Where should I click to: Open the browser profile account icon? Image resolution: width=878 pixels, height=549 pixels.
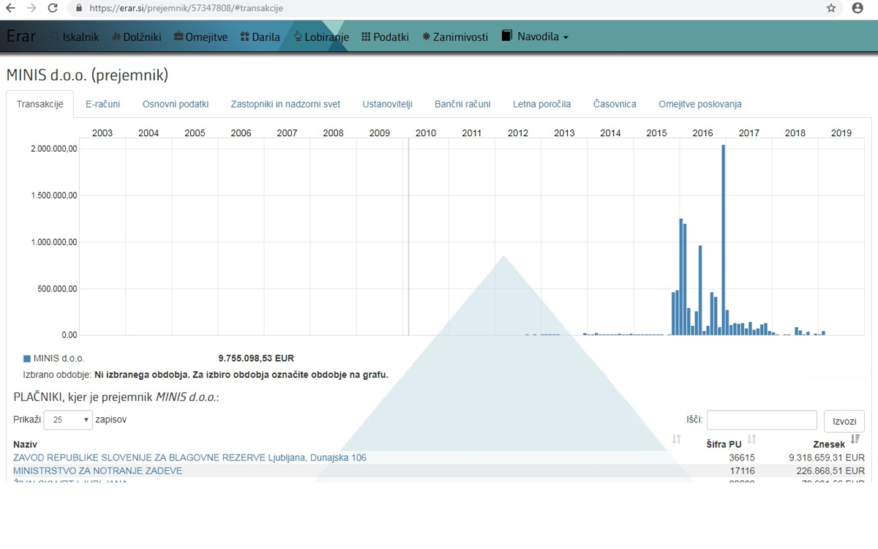click(x=858, y=8)
